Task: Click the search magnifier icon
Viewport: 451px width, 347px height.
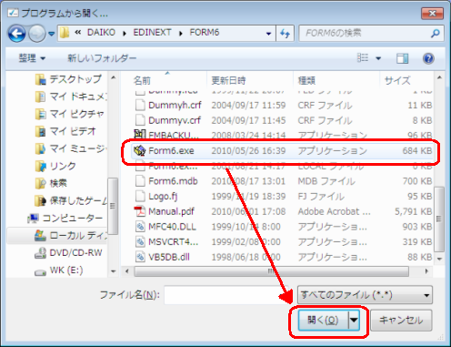Action: (436, 33)
